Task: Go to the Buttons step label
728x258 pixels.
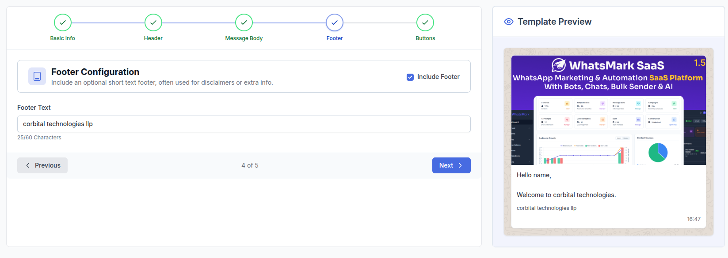Action: (425, 38)
